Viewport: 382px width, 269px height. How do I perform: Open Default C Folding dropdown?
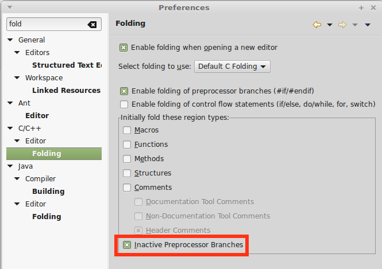pos(232,67)
